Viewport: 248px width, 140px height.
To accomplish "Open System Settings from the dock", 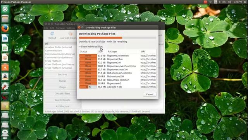I will (5, 86).
